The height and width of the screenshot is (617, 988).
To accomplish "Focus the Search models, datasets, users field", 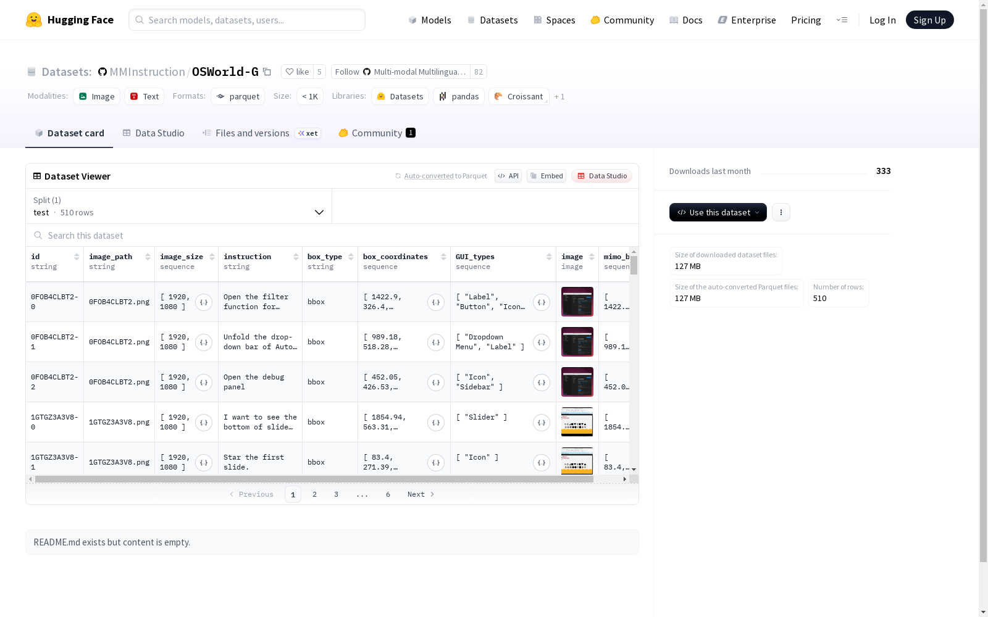I will coord(247,20).
